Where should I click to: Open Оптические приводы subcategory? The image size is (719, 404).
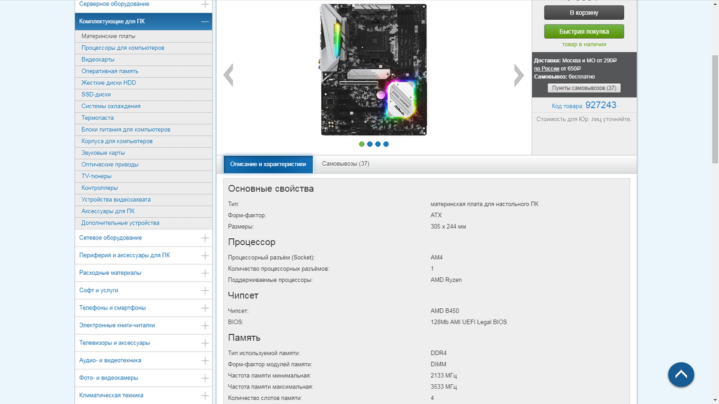(110, 165)
